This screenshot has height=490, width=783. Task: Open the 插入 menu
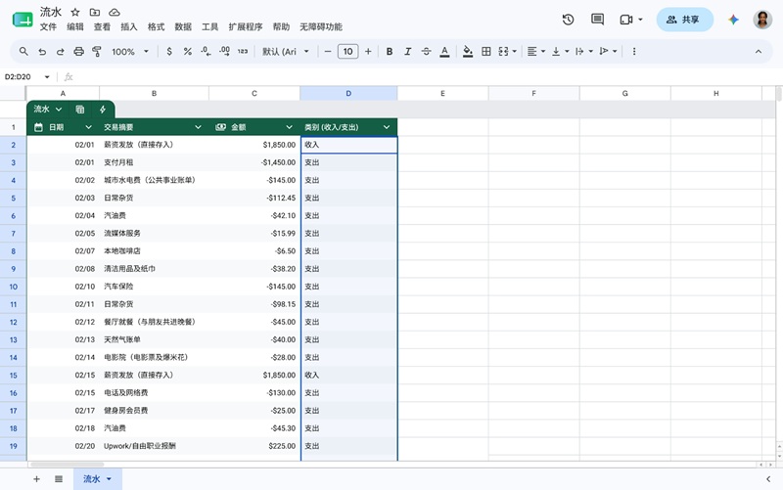point(129,27)
